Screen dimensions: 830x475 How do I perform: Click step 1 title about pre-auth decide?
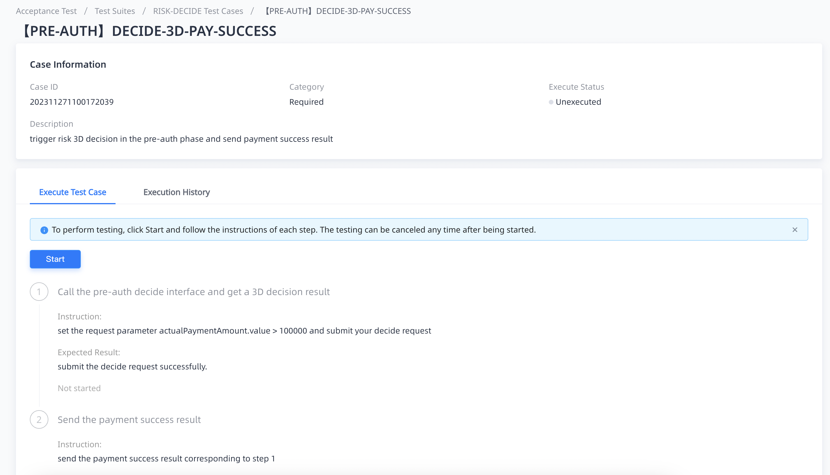[x=194, y=292]
